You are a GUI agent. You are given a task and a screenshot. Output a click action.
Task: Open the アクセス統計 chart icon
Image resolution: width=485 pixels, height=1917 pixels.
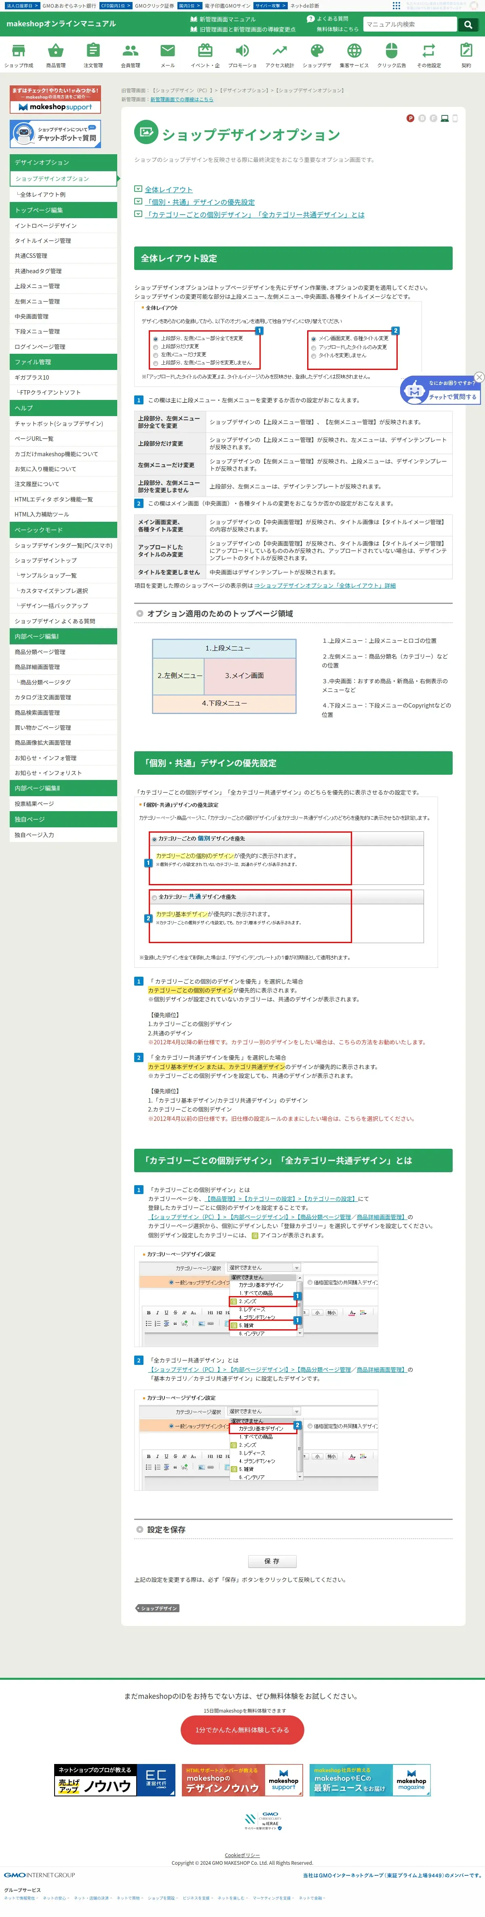pyautogui.click(x=279, y=51)
